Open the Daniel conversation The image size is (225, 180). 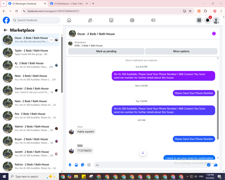pyautogui.click(x=31, y=90)
